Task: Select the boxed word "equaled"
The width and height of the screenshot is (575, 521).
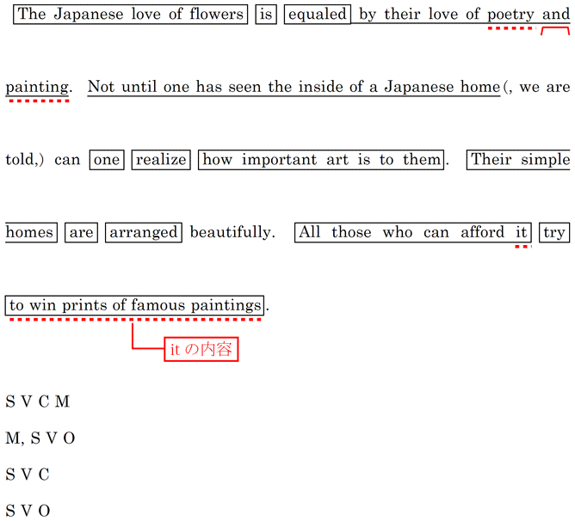Action: (x=318, y=15)
